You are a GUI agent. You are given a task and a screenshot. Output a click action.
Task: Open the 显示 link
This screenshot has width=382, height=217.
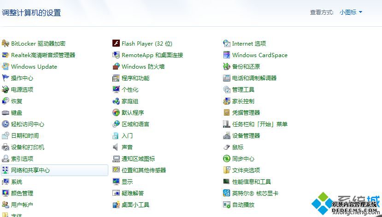coord(127,182)
